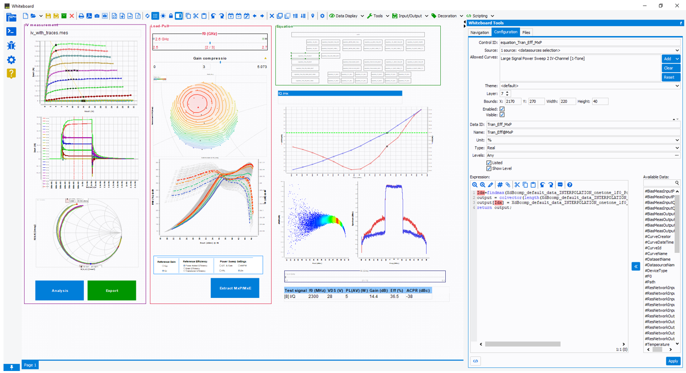This screenshot has width=686, height=373.
Task: Click the Apply button
Action: coord(673,361)
